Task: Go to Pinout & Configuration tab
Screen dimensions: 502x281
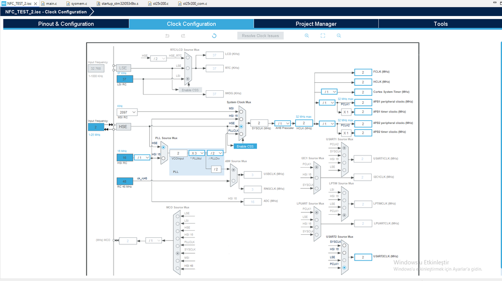Action: click(x=66, y=24)
